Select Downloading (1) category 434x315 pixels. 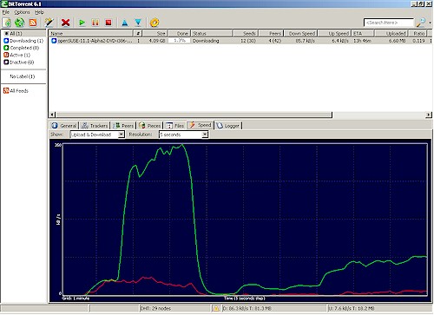coord(23,41)
